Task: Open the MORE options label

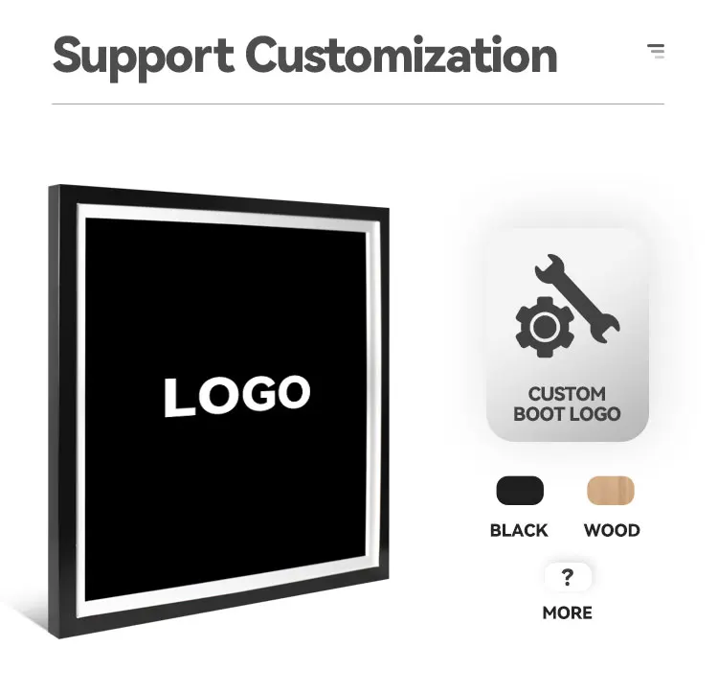Action: tap(568, 612)
